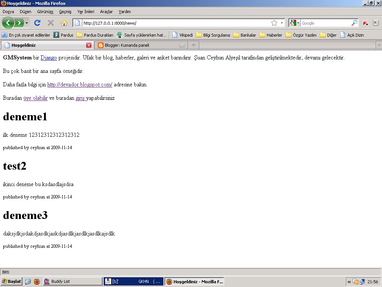
Task: Open 'Sayfa yüklenirken hat...' bookmark
Action: (142, 35)
